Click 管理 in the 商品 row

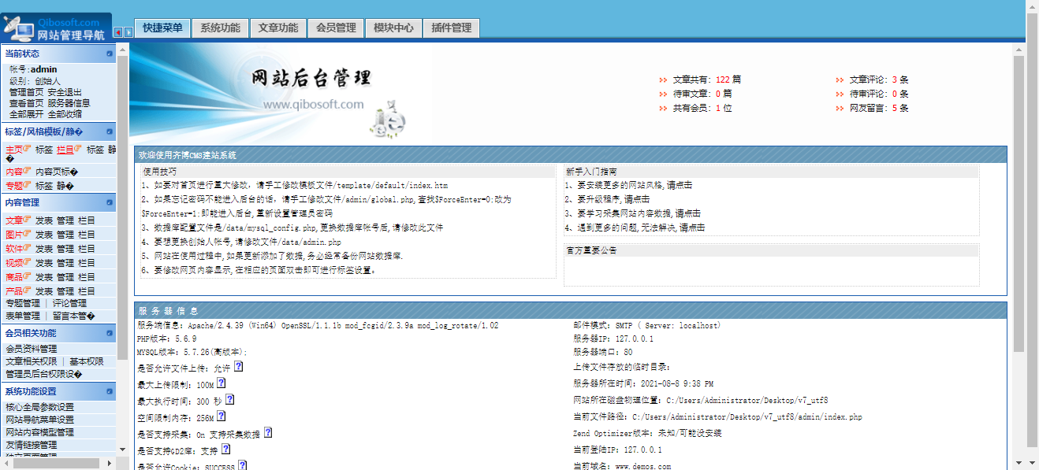pyautogui.click(x=65, y=277)
